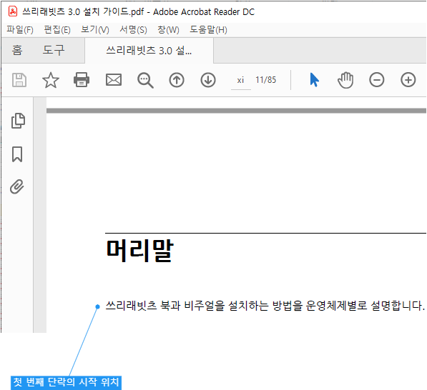Viewport: 427px width, 390px height.
Task: Switch to the 도구 tab
Action: [x=54, y=50]
